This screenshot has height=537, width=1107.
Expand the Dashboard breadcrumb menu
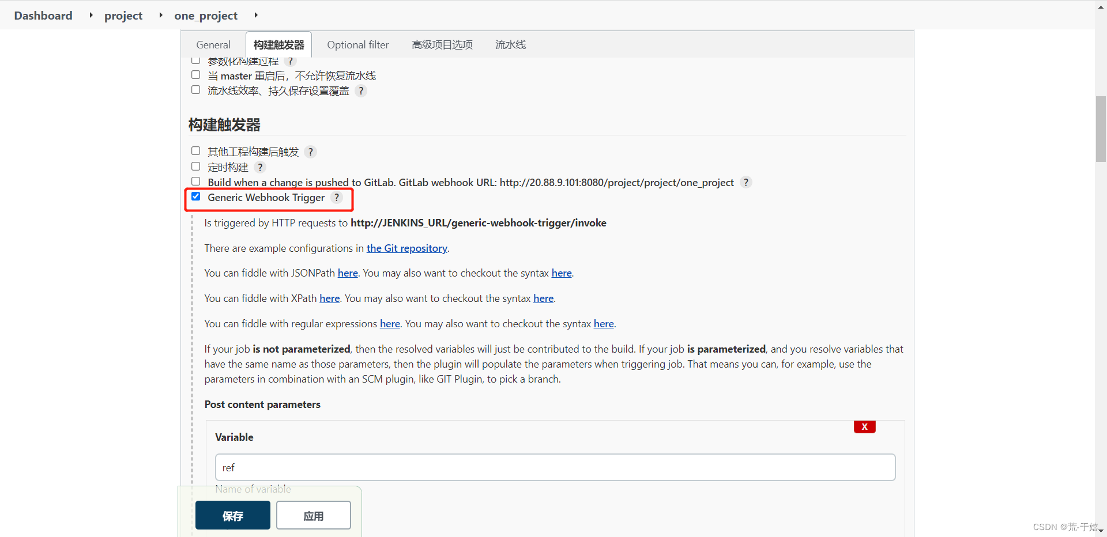click(91, 15)
